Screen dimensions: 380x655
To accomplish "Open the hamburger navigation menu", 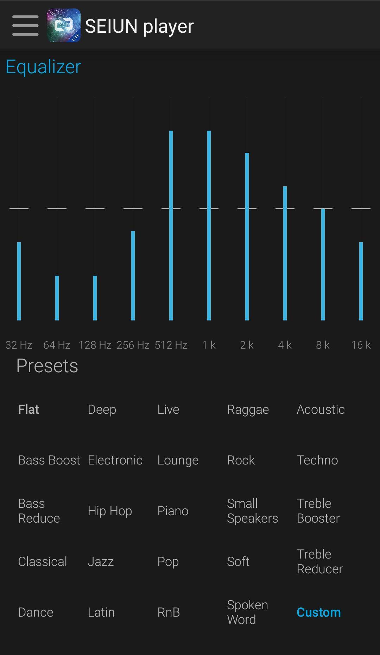I will pyautogui.click(x=25, y=25).
